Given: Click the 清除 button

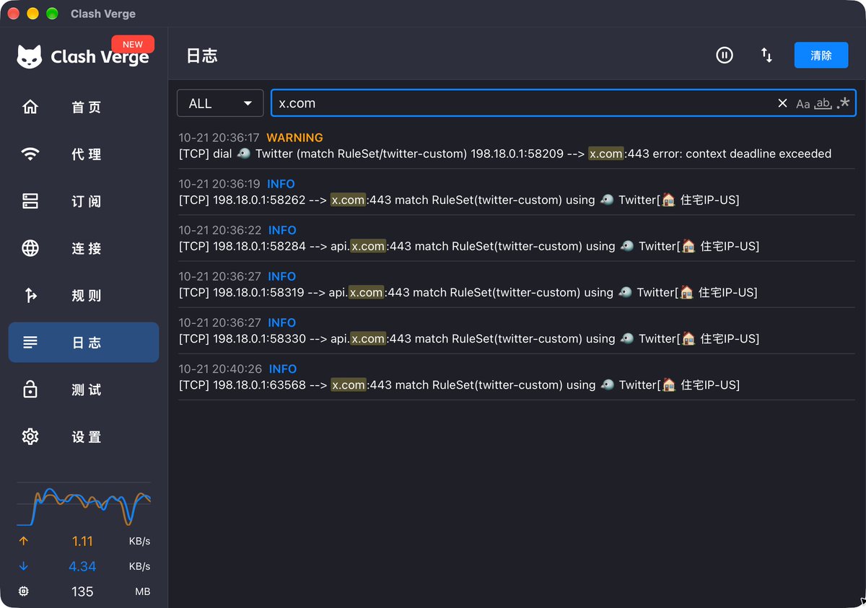Looking at the screenshot, I should pos(821,55).
